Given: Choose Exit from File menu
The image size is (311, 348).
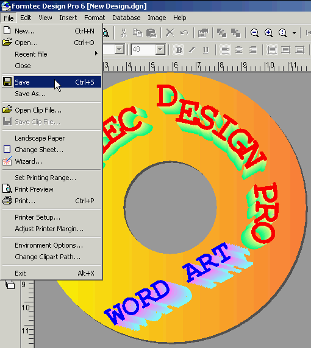Looking at the screenshot, I should tap(52, 273).
